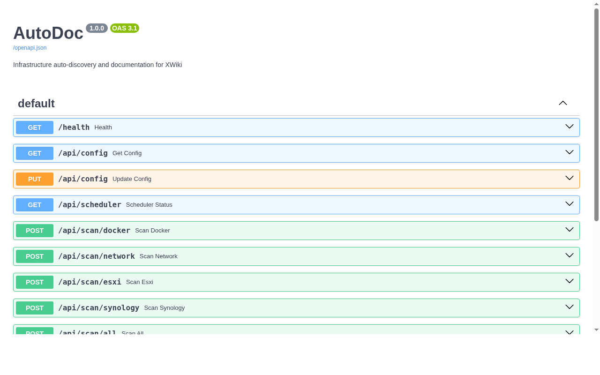Click the Scan Synology summary text
This screenshot has width=600, height=375.
(x=165, y=308)
